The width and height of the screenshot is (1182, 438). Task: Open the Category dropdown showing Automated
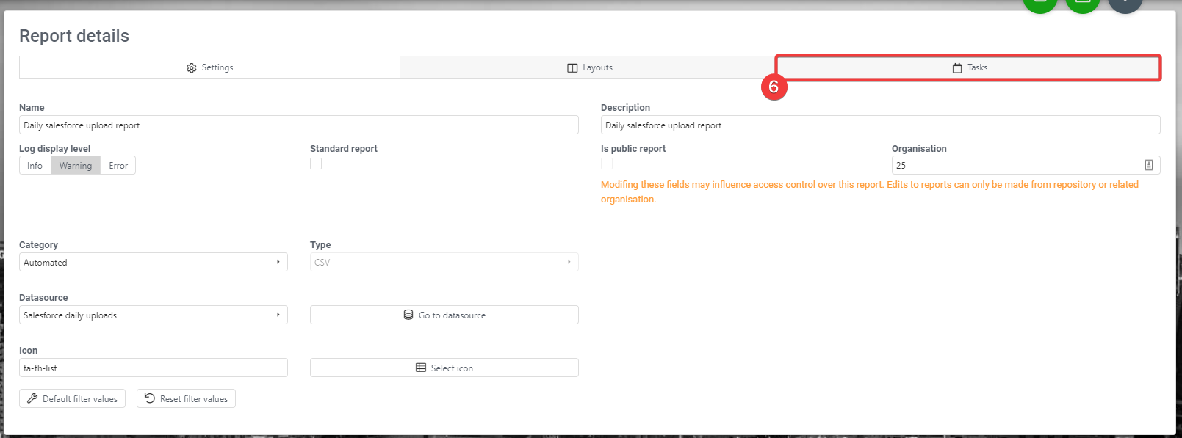(153, 262)
